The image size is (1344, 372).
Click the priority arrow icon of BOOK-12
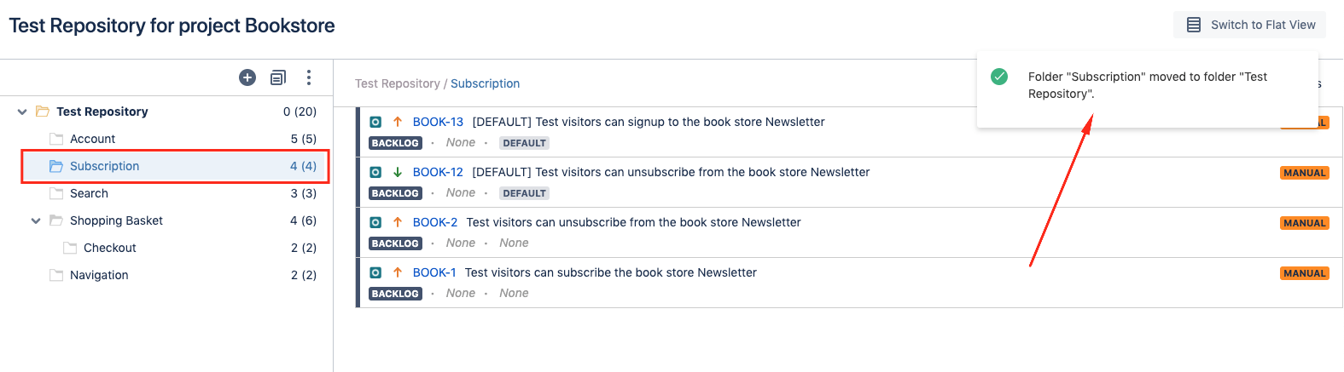pyautogui.click(x=398, y=172)
